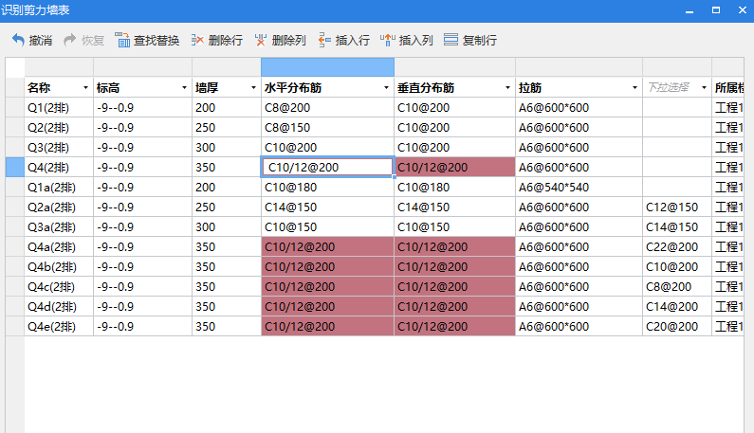Click elevation -9--0.9 in Q3(2排) row
The width and height of the screenshot is (754, 433).
click(142, 148)
